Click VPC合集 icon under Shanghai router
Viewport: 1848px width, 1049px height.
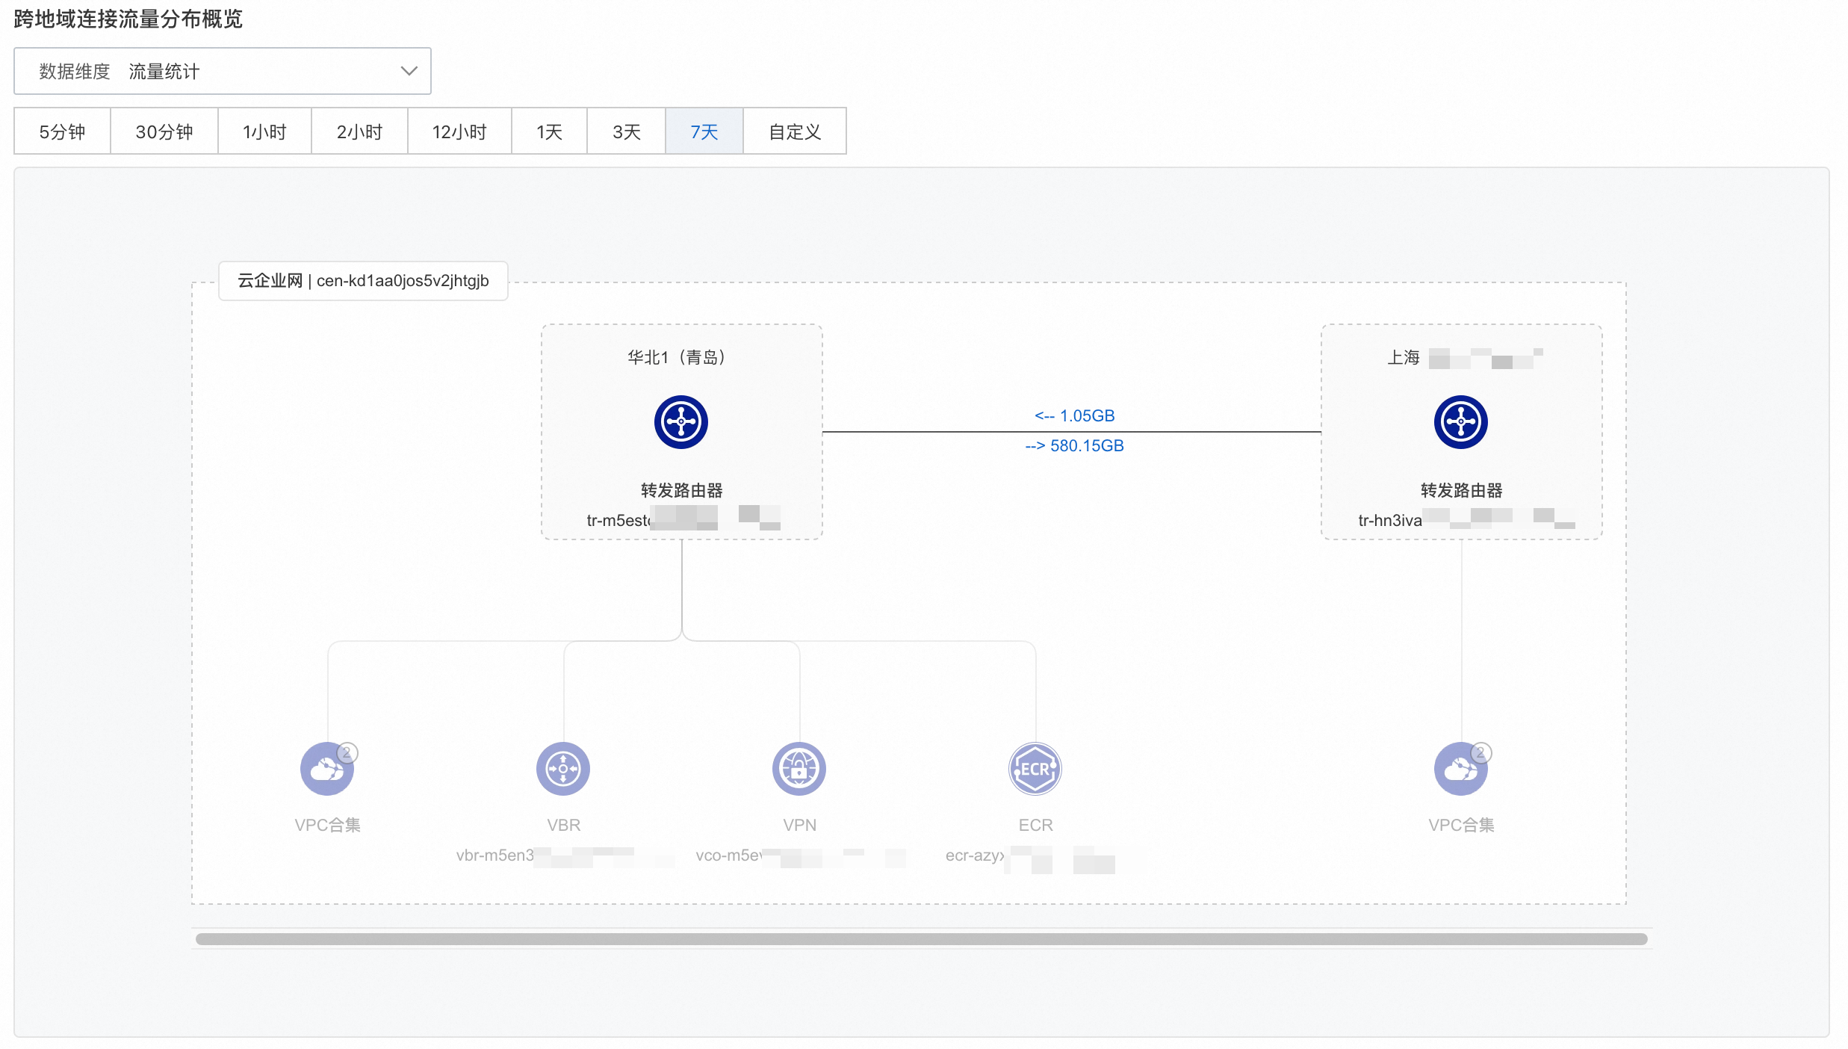click(x=1460, y=770)
